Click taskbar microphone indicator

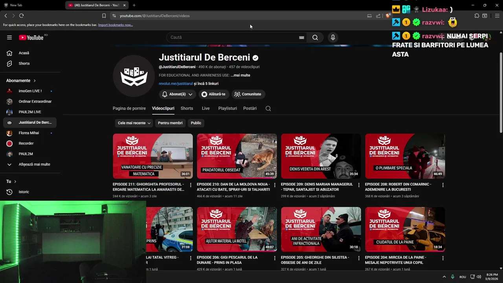point(453,277)
